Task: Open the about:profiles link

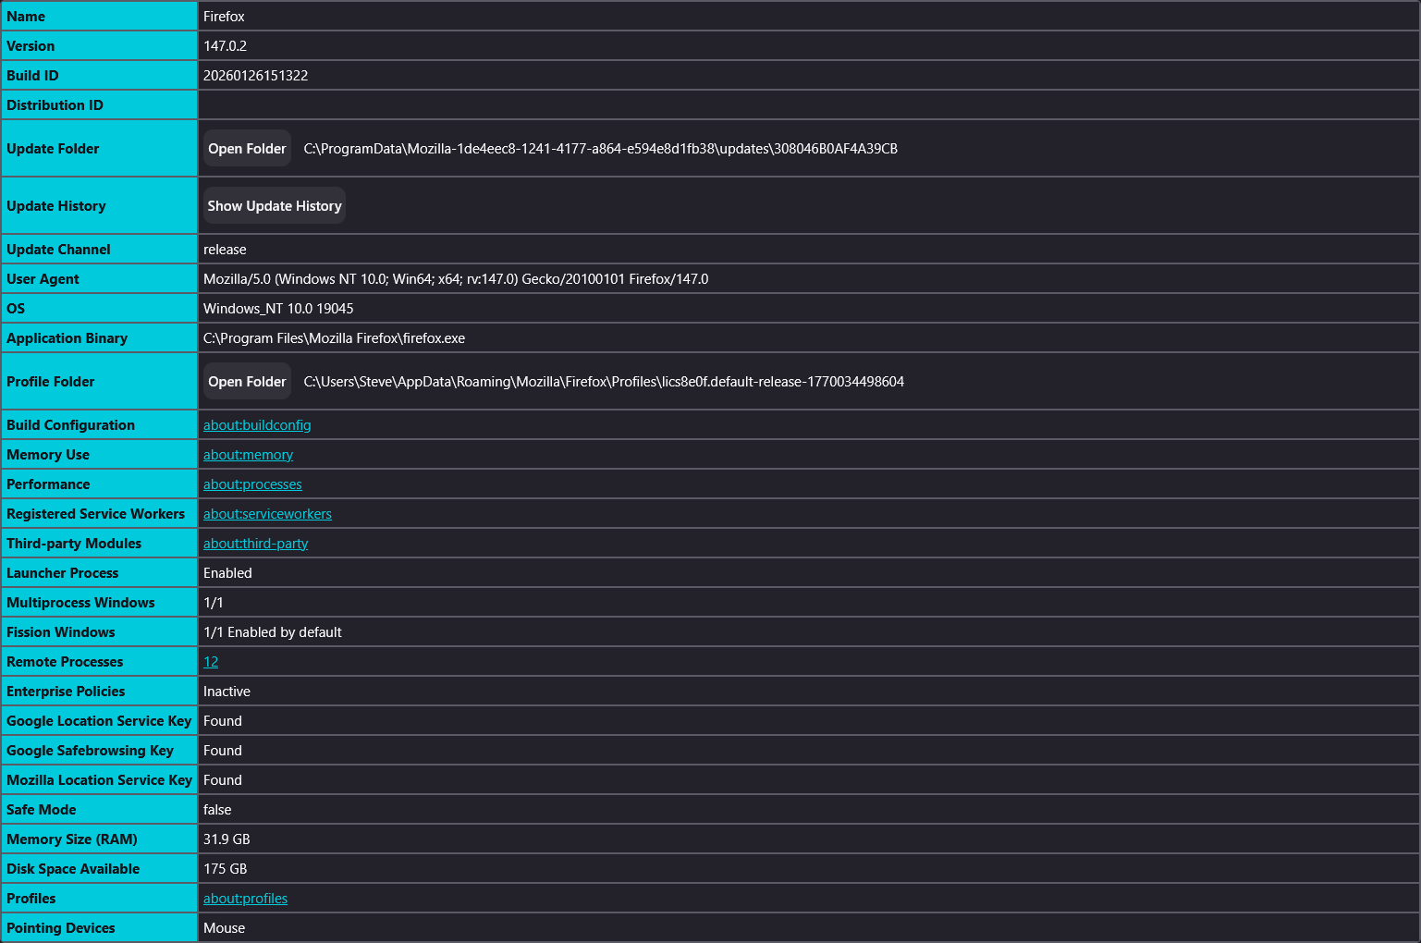Action: coord(245,899)
